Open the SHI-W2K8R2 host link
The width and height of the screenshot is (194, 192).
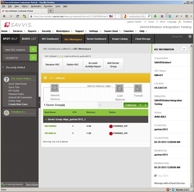tap(50, 126)
